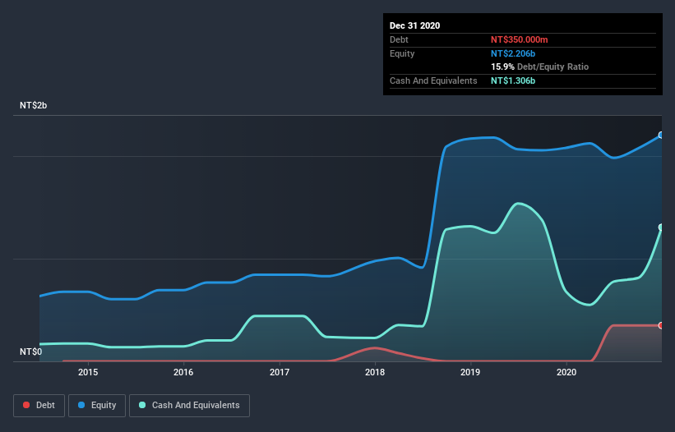This screenshot has width=675, height=432.
Task: Select the Cash endpoint marker at Dec 2020
Action: (x=661, y=227)
